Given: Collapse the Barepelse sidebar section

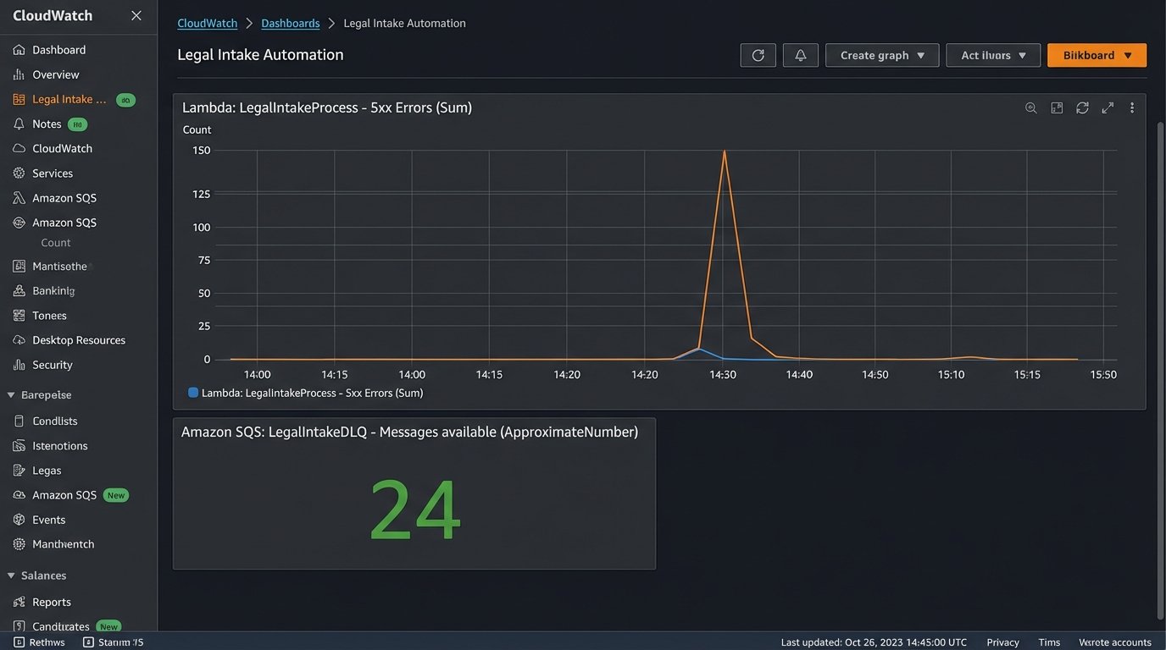Looking at the screenshot, I should pyautogui.click(x=11, y=394).
